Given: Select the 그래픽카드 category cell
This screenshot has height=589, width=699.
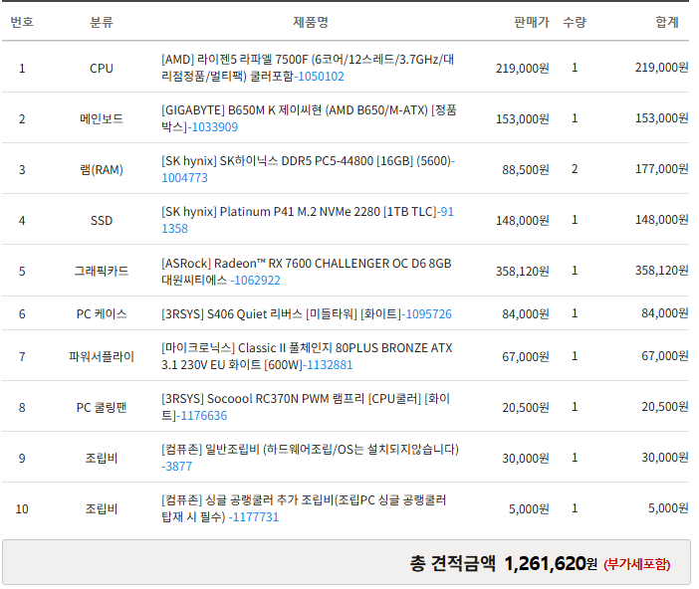Looking at the screenshot, I should pos(102,272).
